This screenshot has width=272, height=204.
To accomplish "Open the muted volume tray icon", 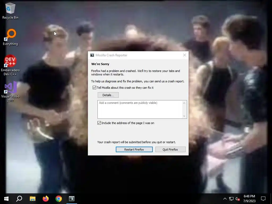I will point(237,199).
